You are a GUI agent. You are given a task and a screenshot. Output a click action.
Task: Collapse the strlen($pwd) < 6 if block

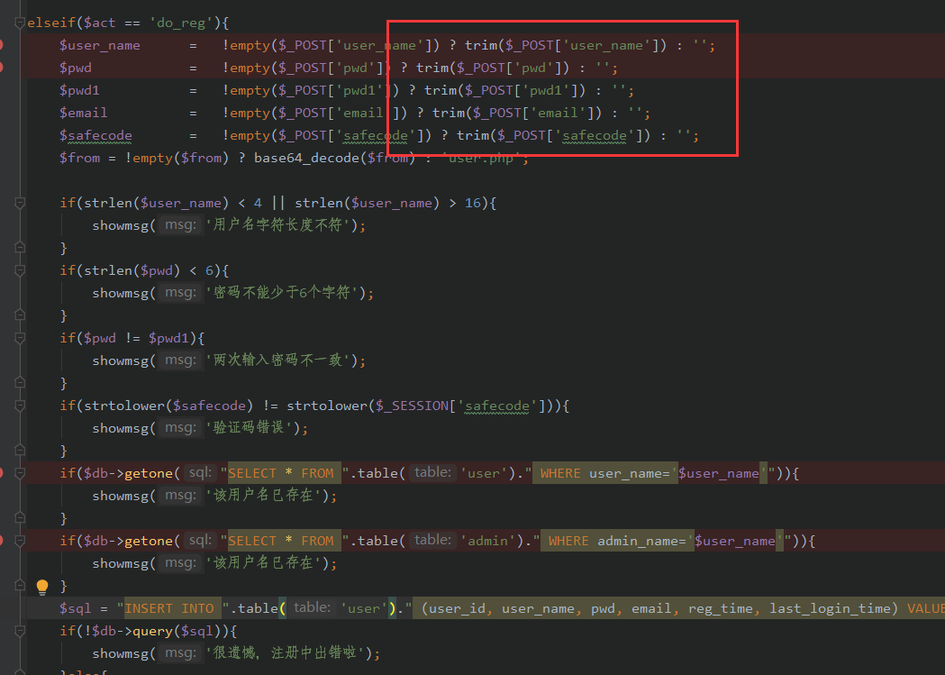(x=20, y=270)
